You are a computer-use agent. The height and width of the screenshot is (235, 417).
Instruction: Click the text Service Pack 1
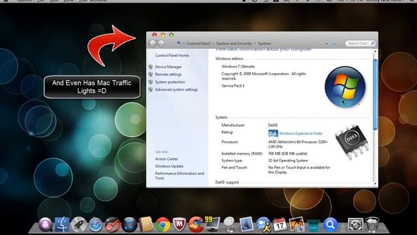[233, 86]
